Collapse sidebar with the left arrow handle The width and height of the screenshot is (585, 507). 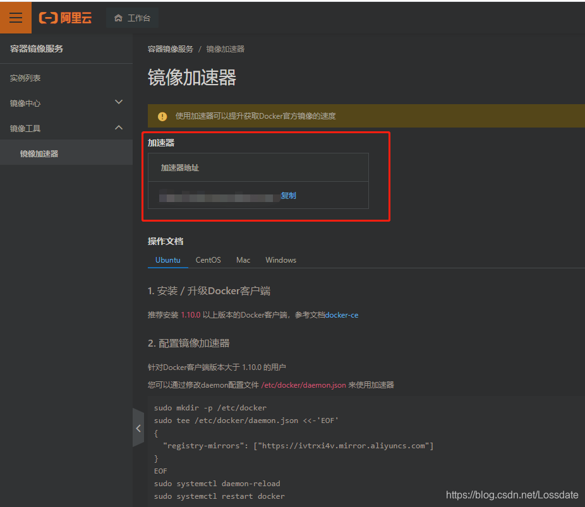tap(138, 428)
